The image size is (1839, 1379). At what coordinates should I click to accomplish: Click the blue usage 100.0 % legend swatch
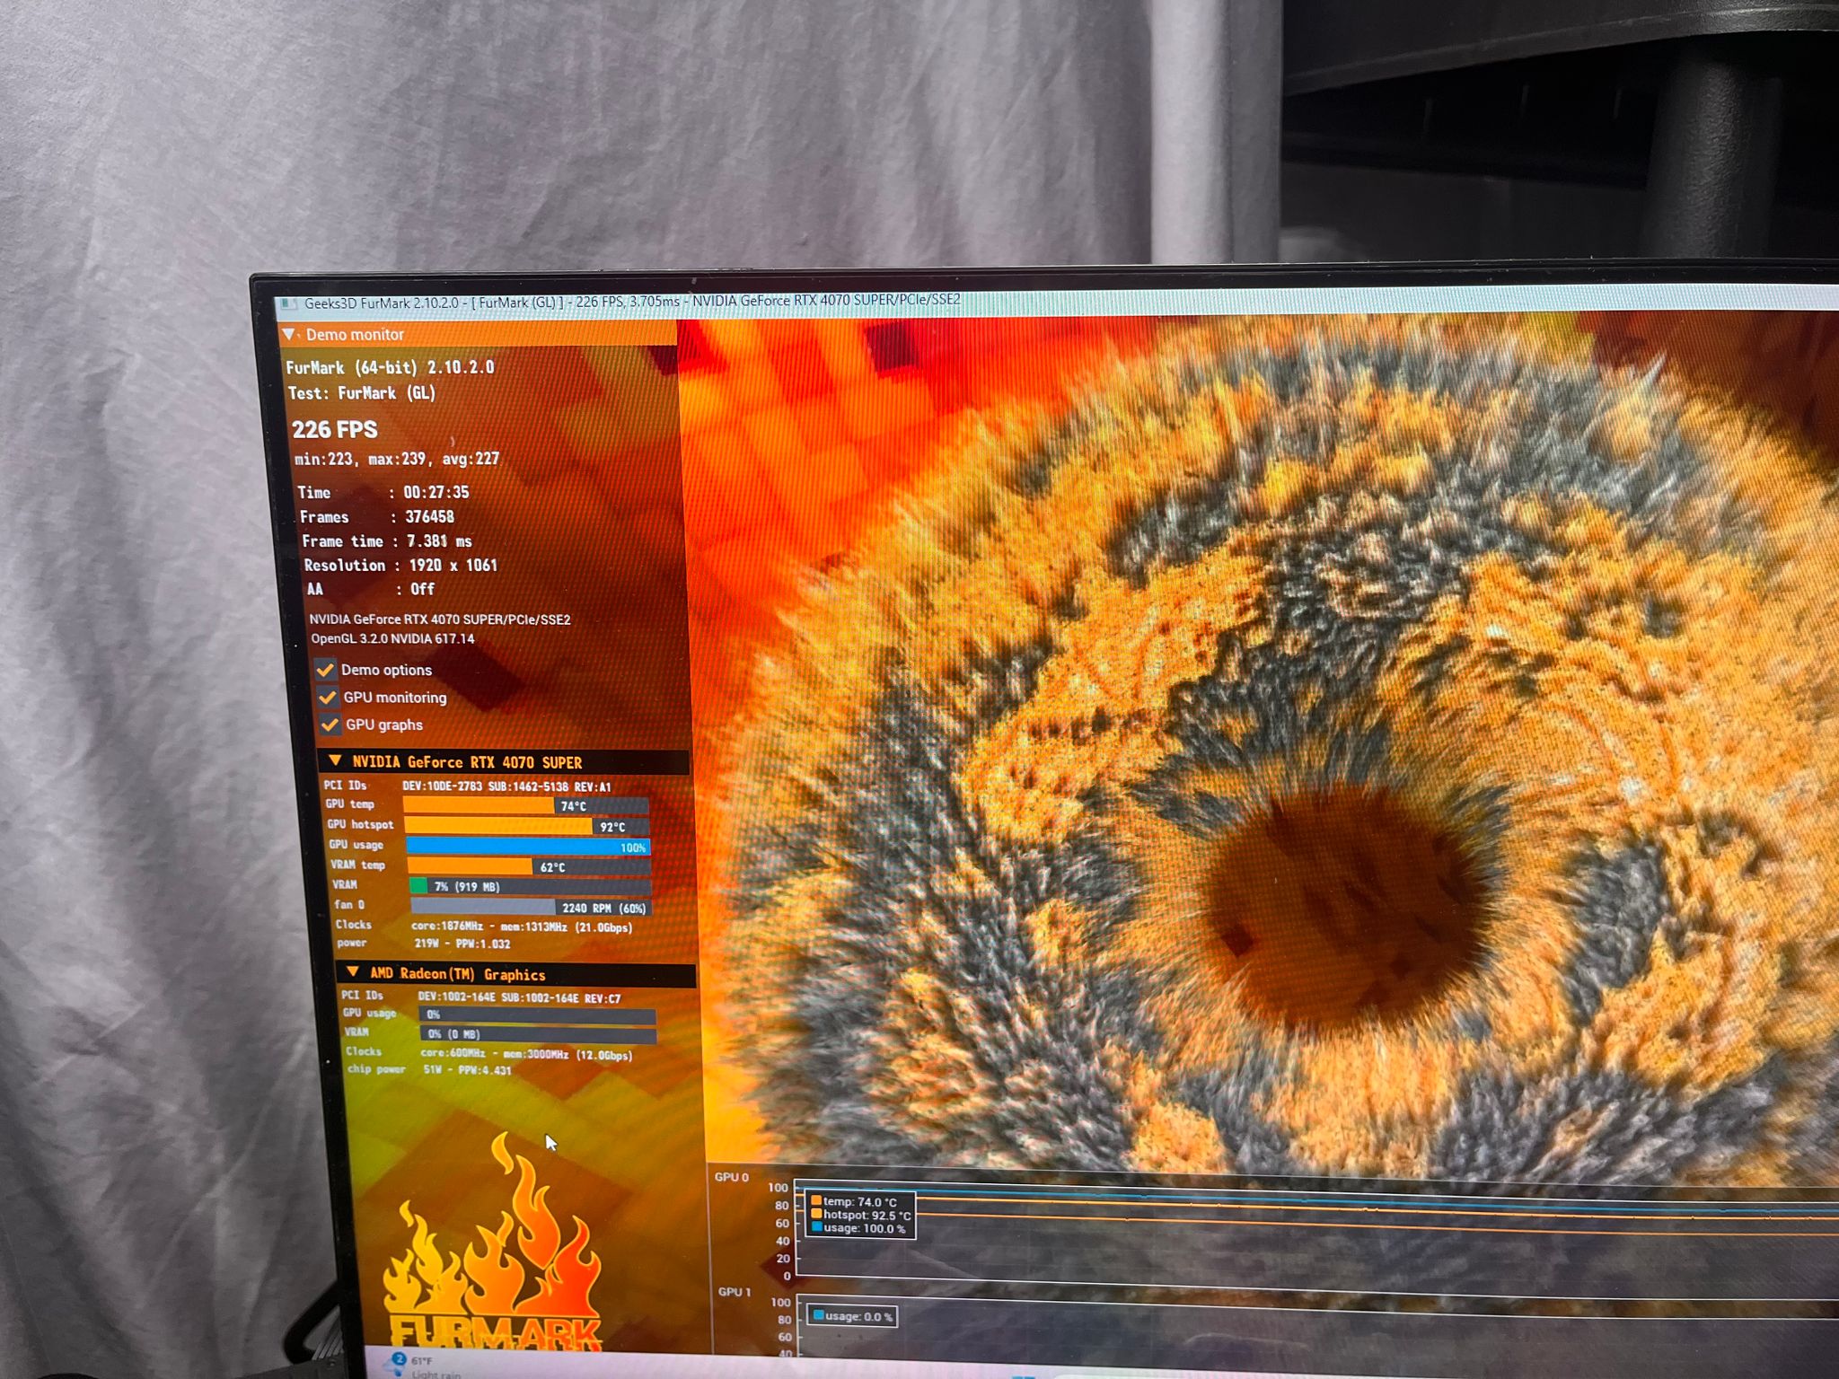point(816,1226)
